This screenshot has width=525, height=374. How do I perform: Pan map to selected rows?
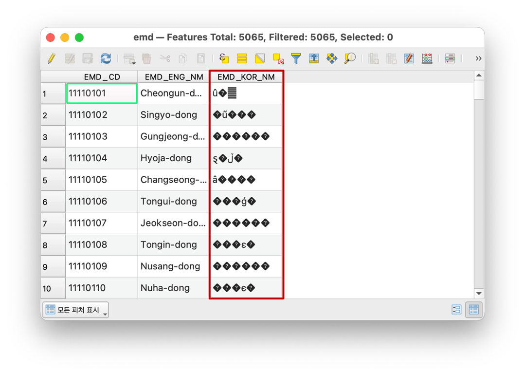tap(332, 58)
